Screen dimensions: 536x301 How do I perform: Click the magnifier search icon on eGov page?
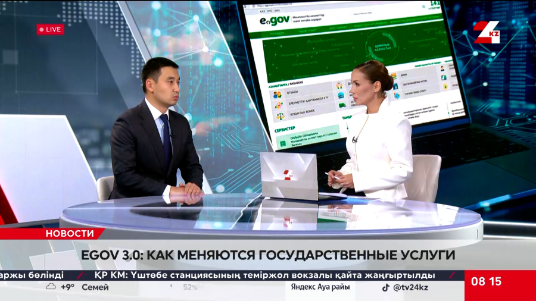423,7
